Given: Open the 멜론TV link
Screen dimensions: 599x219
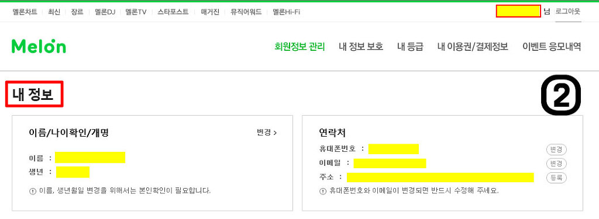Looking at the screenshot, I should click(x=136, y=12).
